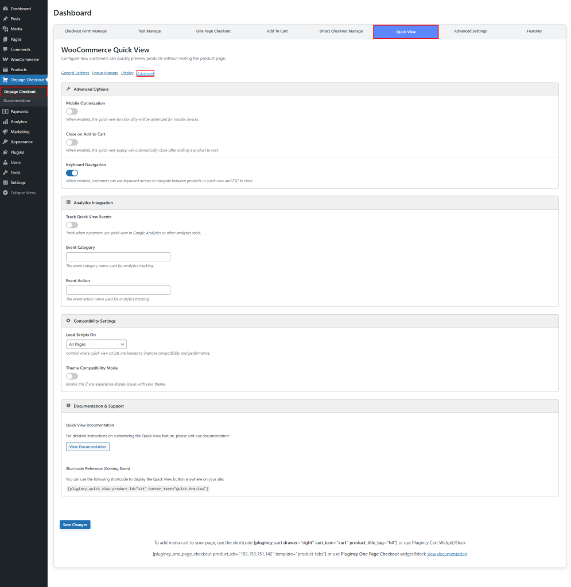Click the Users person icon
Image resolution: width=571 pixels, height=587 pixels.
click(5, 162)
